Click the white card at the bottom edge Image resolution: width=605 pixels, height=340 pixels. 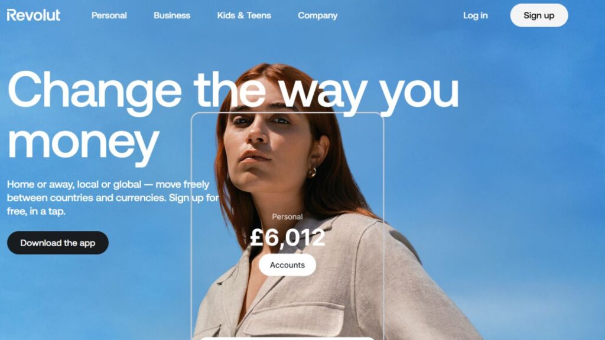pyautogui.click(x=288, y=338)
